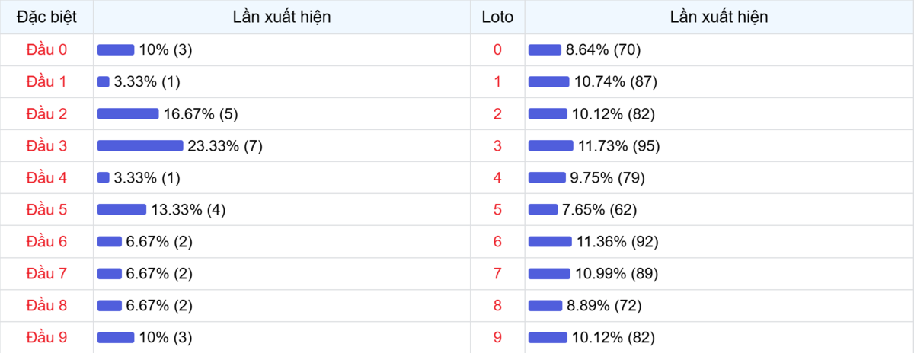The image size is (914, 353).
Task: Click Loto number 0
Action: tap(497, 49)
